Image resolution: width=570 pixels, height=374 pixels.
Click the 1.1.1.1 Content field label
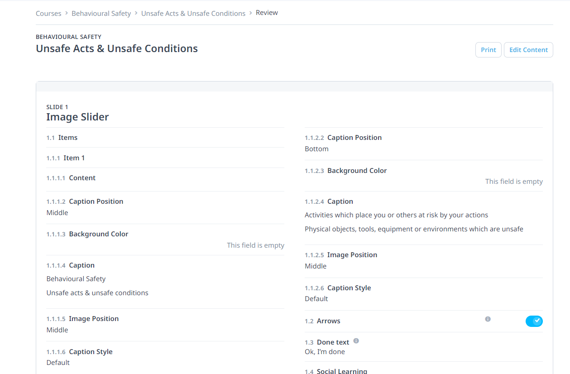[x=71, y=178]
